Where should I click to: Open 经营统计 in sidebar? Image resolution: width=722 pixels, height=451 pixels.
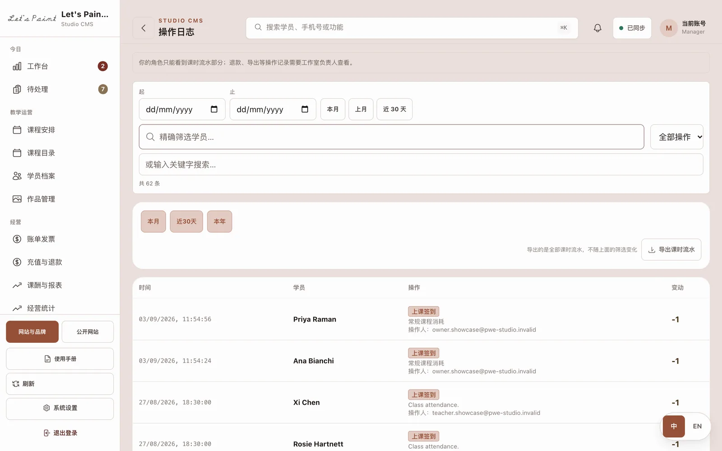pyautogui.click(x=60, y=308)
